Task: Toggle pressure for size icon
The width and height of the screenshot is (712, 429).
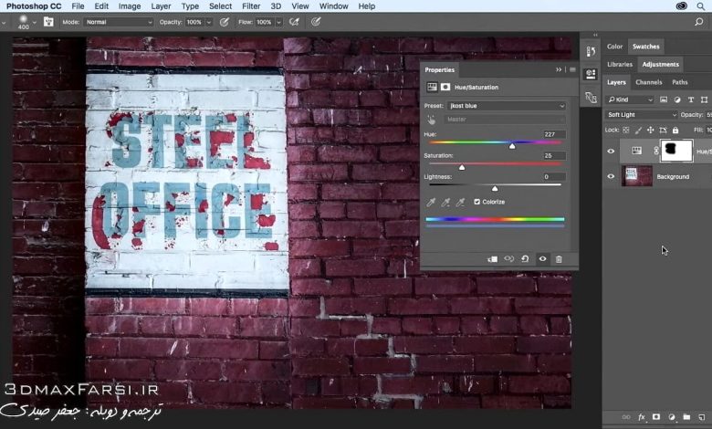Action: (316, 22)
